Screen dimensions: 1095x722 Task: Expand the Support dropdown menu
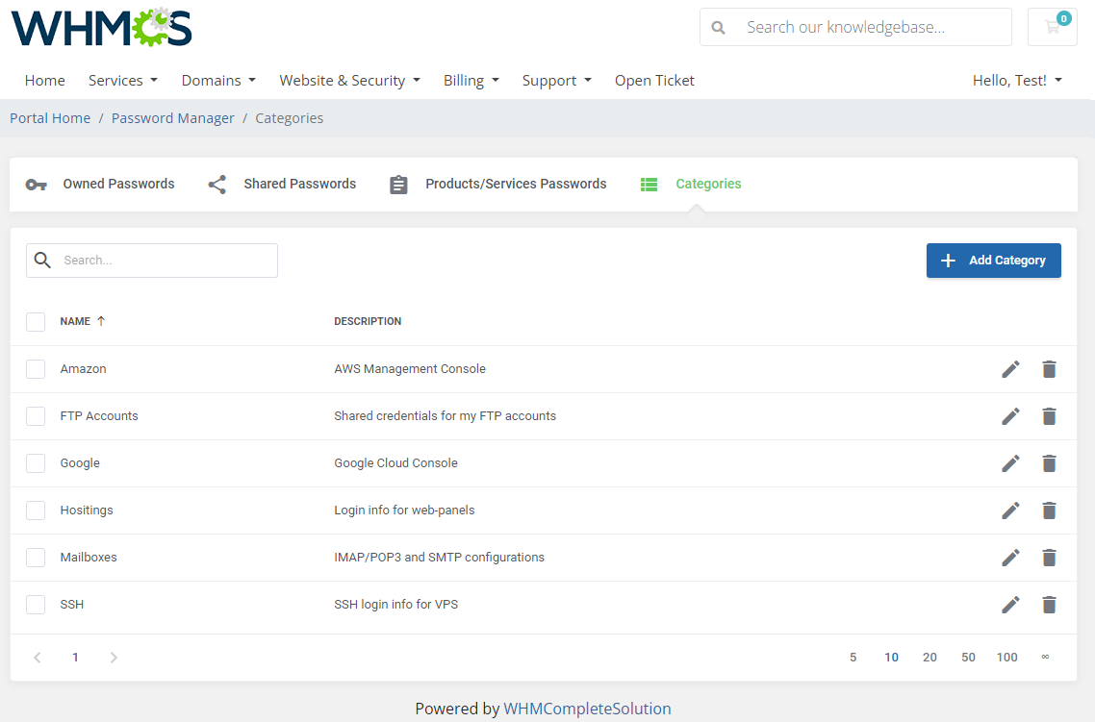click(x=556, y=80)
